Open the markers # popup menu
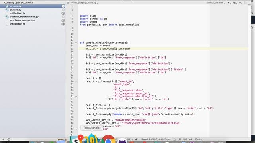Screen dimensions: 255x143 (240, 3)
